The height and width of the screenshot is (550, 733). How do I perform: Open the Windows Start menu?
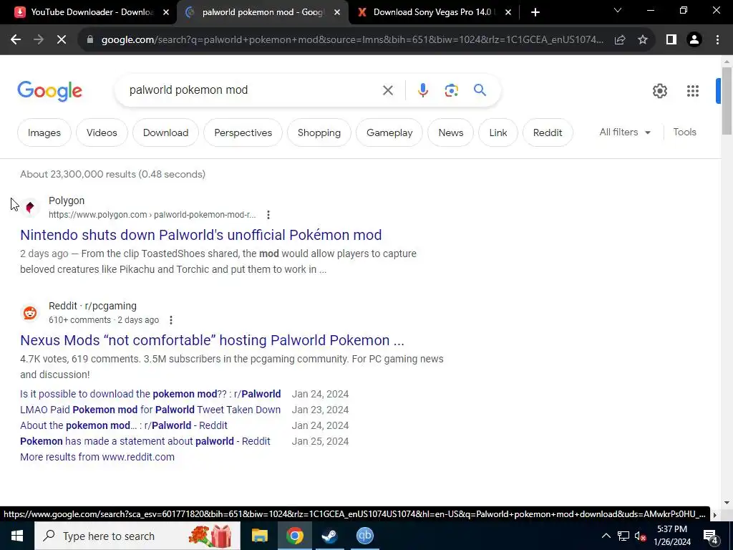pos(17,536)
